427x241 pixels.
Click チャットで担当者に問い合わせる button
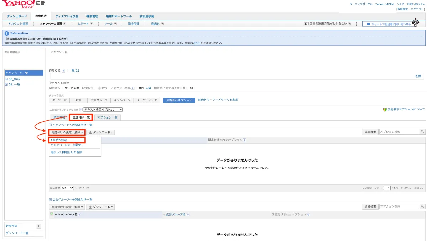pyautogui.click(x=388, y=24)
